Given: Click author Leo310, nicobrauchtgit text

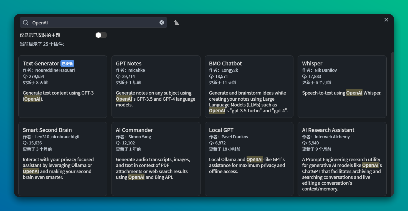Looking at the screenshot, I should tap(57, 137).
